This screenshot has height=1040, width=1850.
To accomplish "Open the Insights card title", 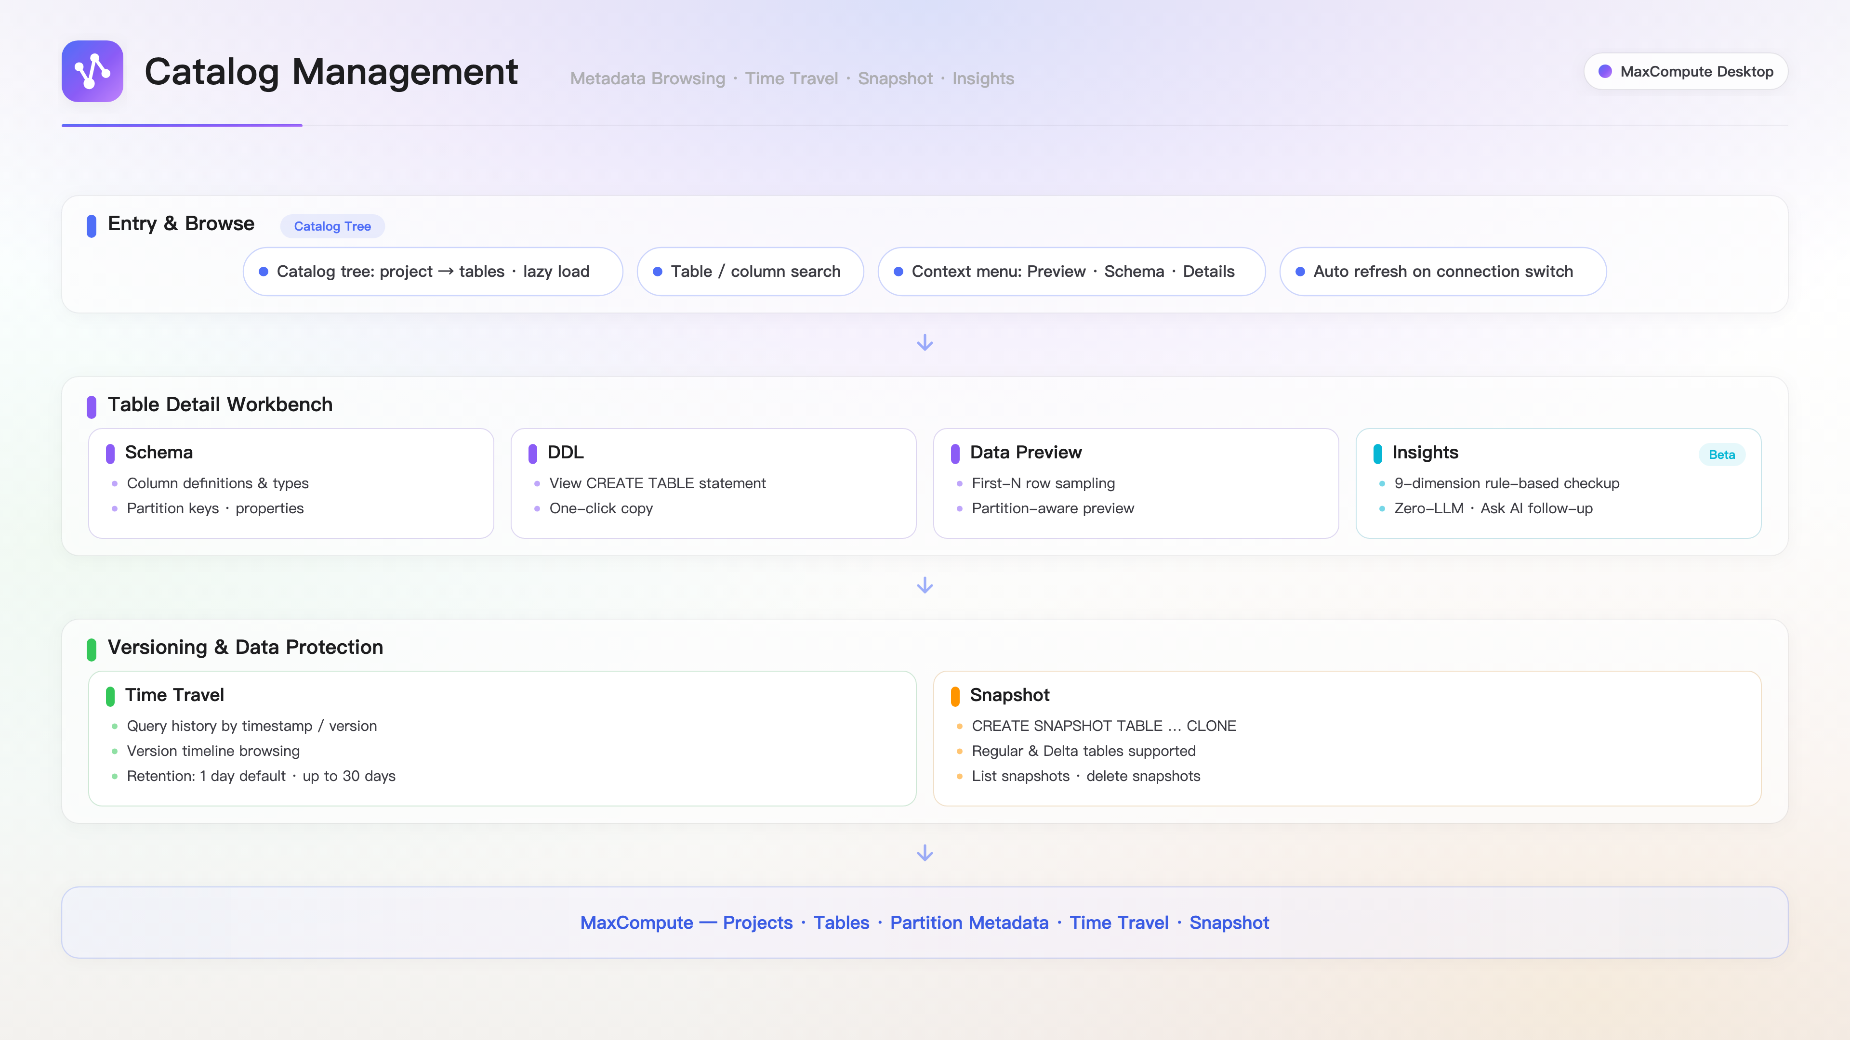I will (x=1425, y=452).
